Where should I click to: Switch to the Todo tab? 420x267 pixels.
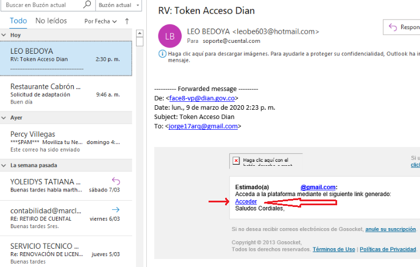click(18, 21)
